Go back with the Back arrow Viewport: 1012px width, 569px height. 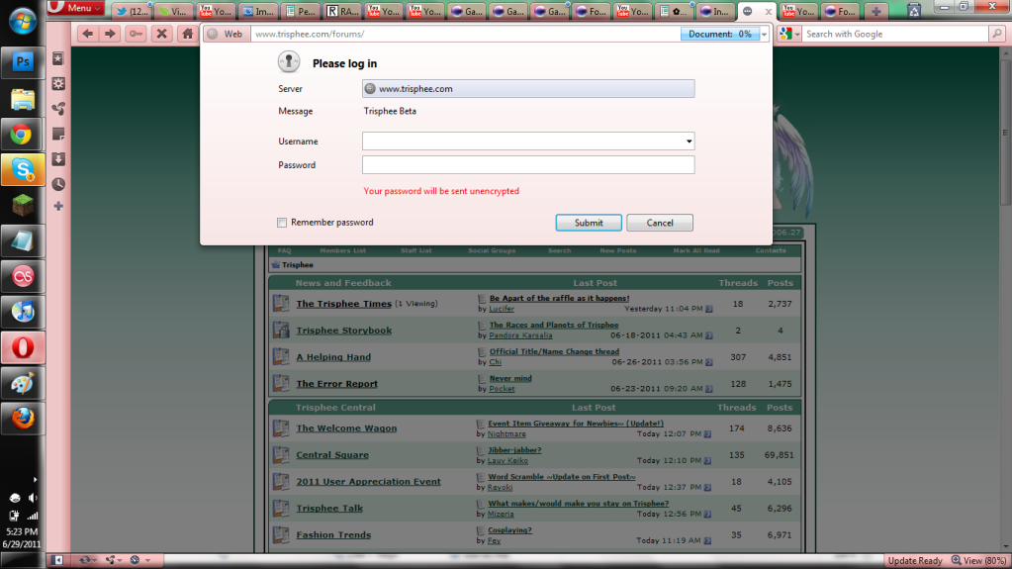pos(88,34)
